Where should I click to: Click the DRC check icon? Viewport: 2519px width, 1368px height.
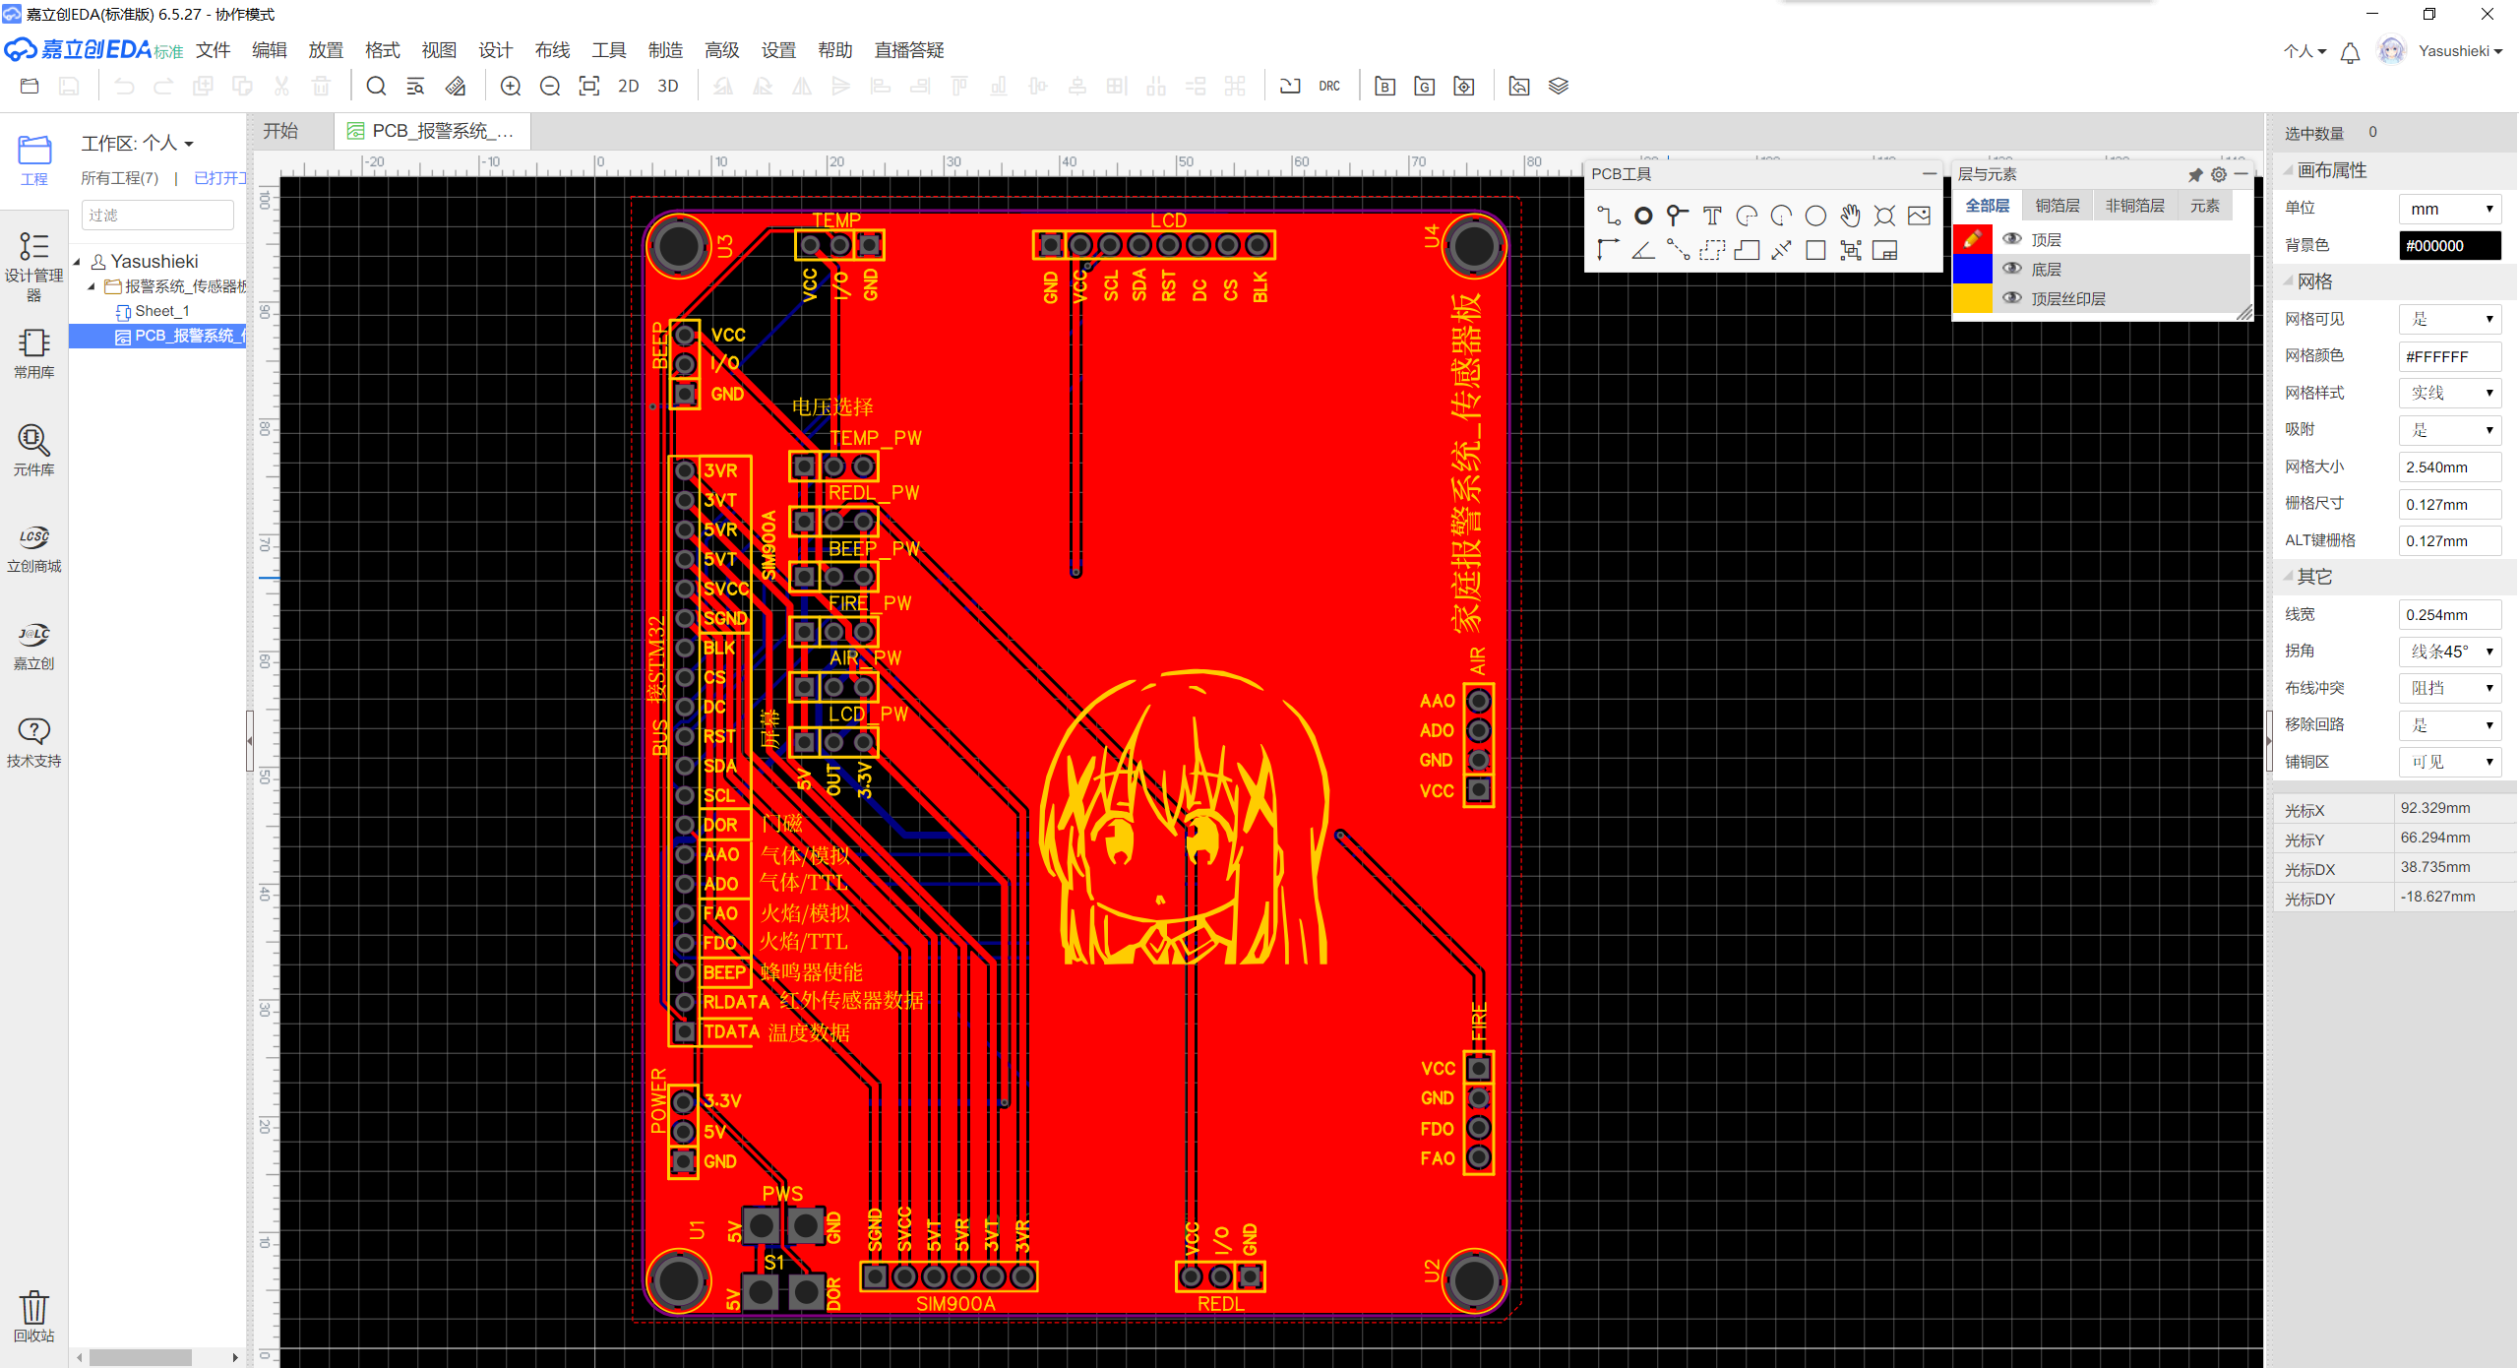[1329, 87]
